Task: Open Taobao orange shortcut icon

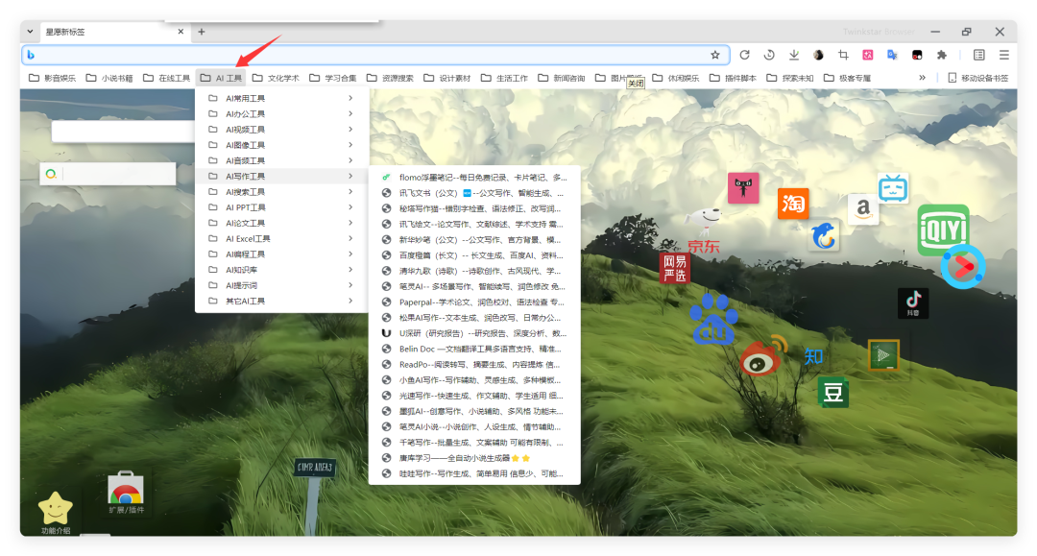Action: click(793, 203)
